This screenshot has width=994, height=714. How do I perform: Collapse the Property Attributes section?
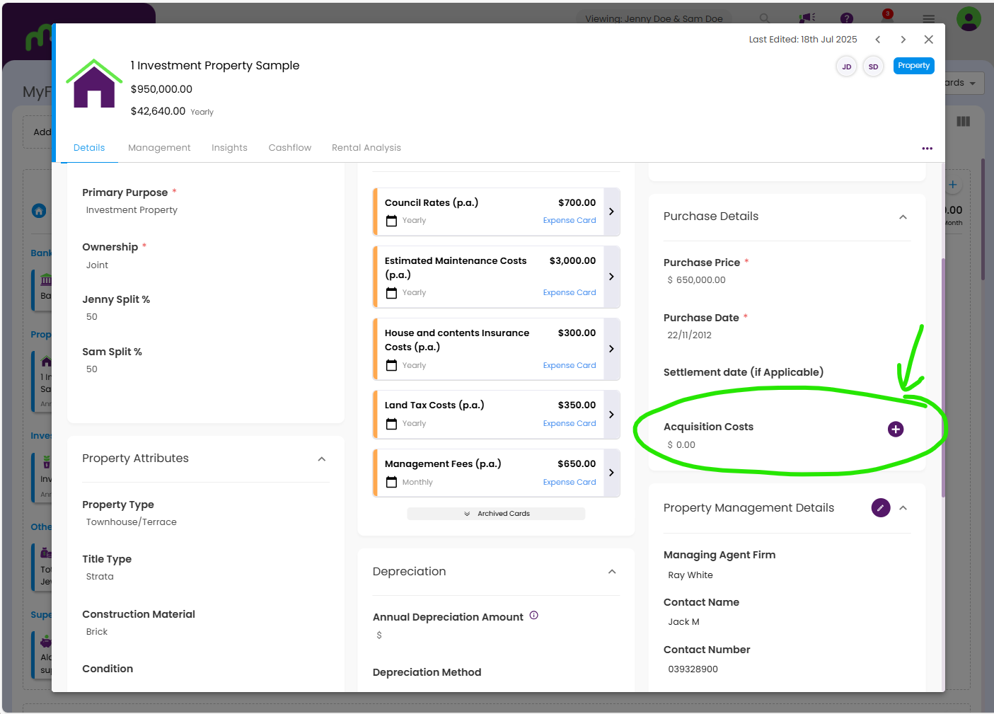coord(322,459)
